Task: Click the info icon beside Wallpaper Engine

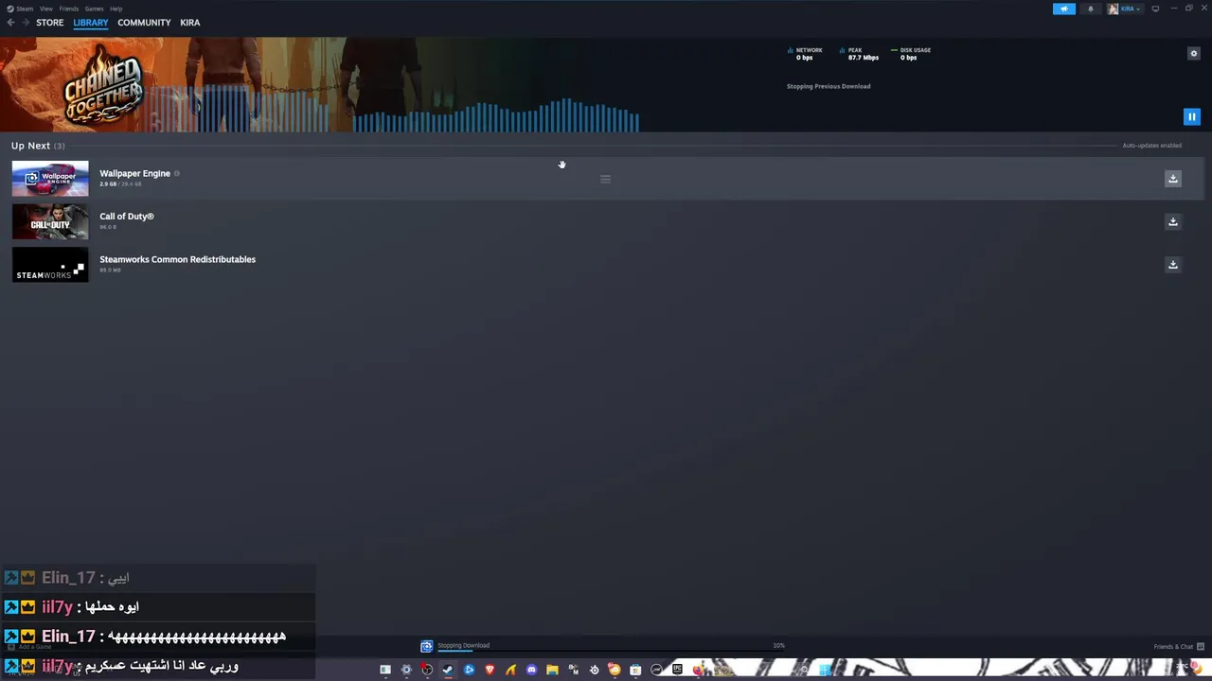Action: click(x=177, y=174)
